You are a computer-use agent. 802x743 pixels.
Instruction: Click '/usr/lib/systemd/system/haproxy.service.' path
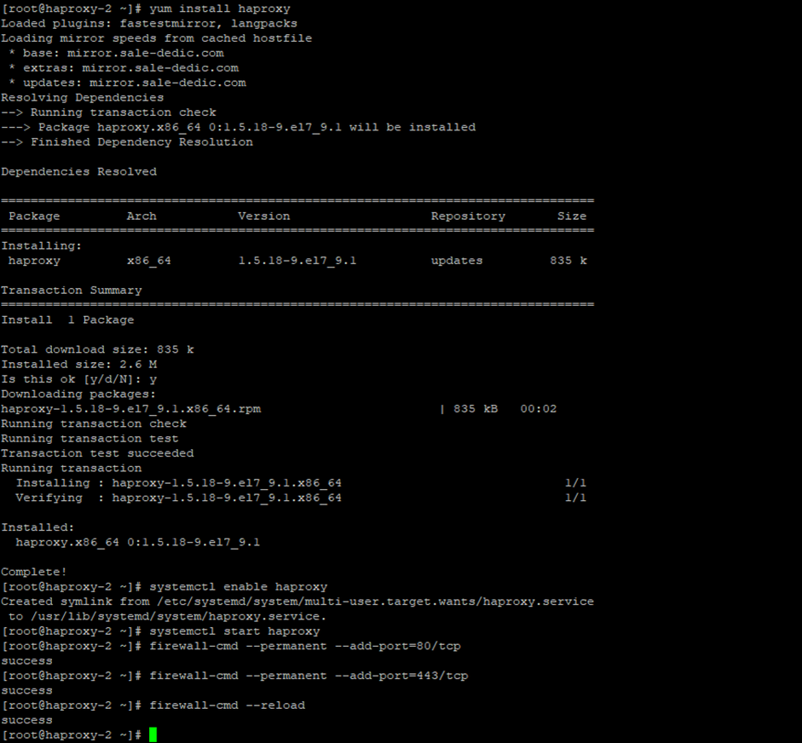pos(178,617)
